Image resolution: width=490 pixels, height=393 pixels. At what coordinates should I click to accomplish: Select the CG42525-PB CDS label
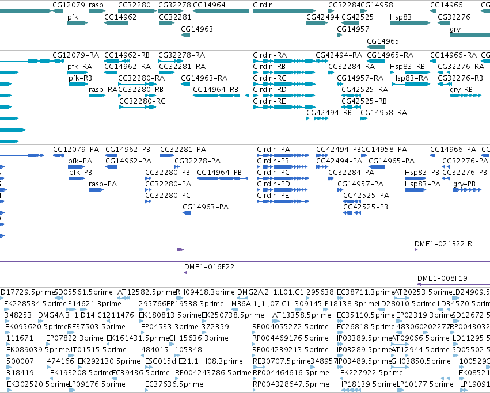(x=366, y=207)
